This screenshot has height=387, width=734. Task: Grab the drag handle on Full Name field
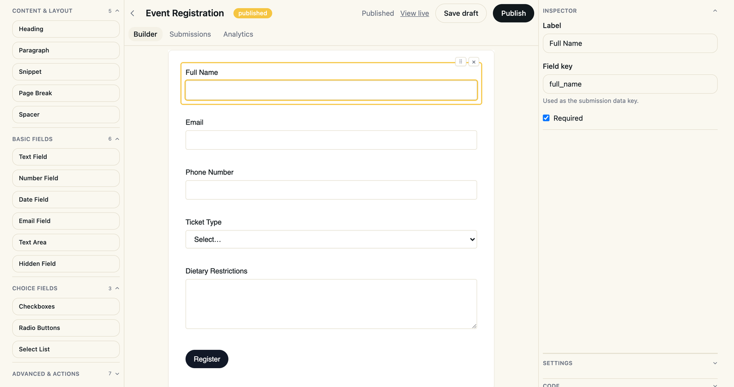click(x=461, y=62)
